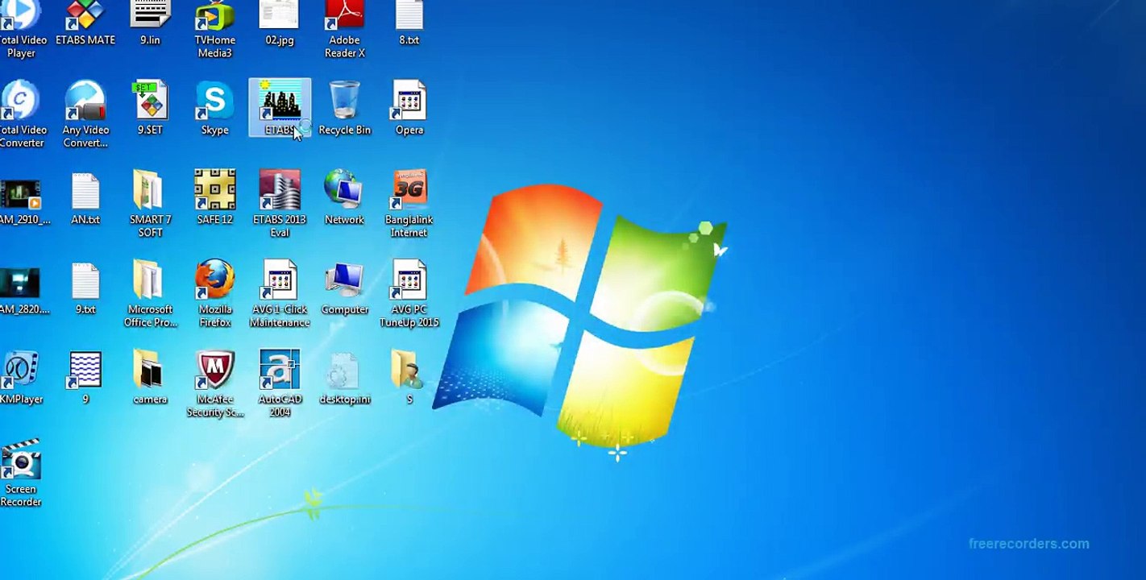Launch AVG PC TuneUp 2015
The height and width of the screenshot is (580, 1146).
409,294
